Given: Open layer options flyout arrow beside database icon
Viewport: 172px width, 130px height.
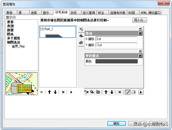Looking at the screenshot, I should (x=141, y=92).
